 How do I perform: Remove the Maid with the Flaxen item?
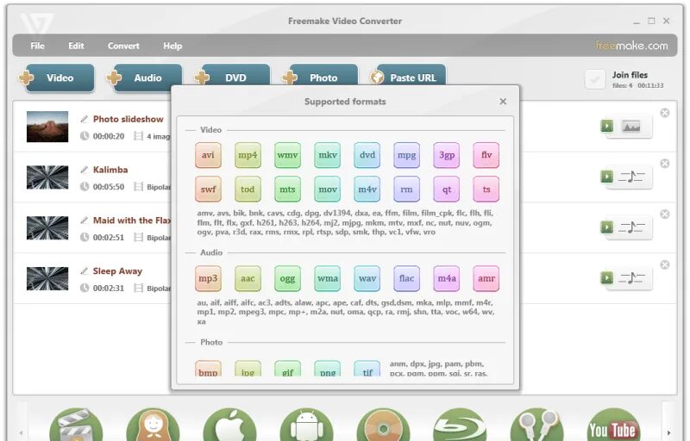(665, 214)
